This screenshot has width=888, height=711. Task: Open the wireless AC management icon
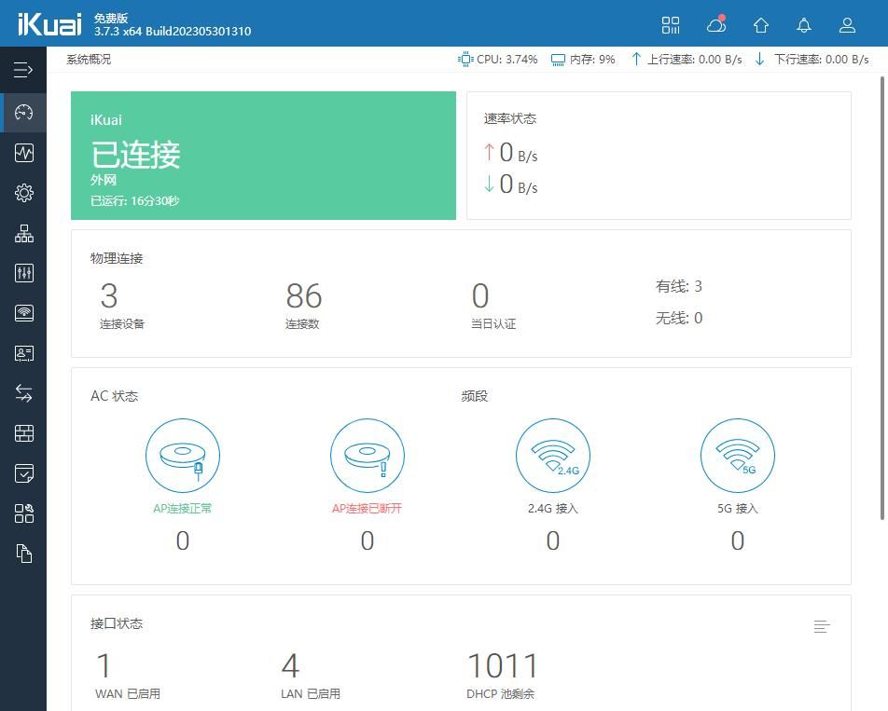click(24, 313)
